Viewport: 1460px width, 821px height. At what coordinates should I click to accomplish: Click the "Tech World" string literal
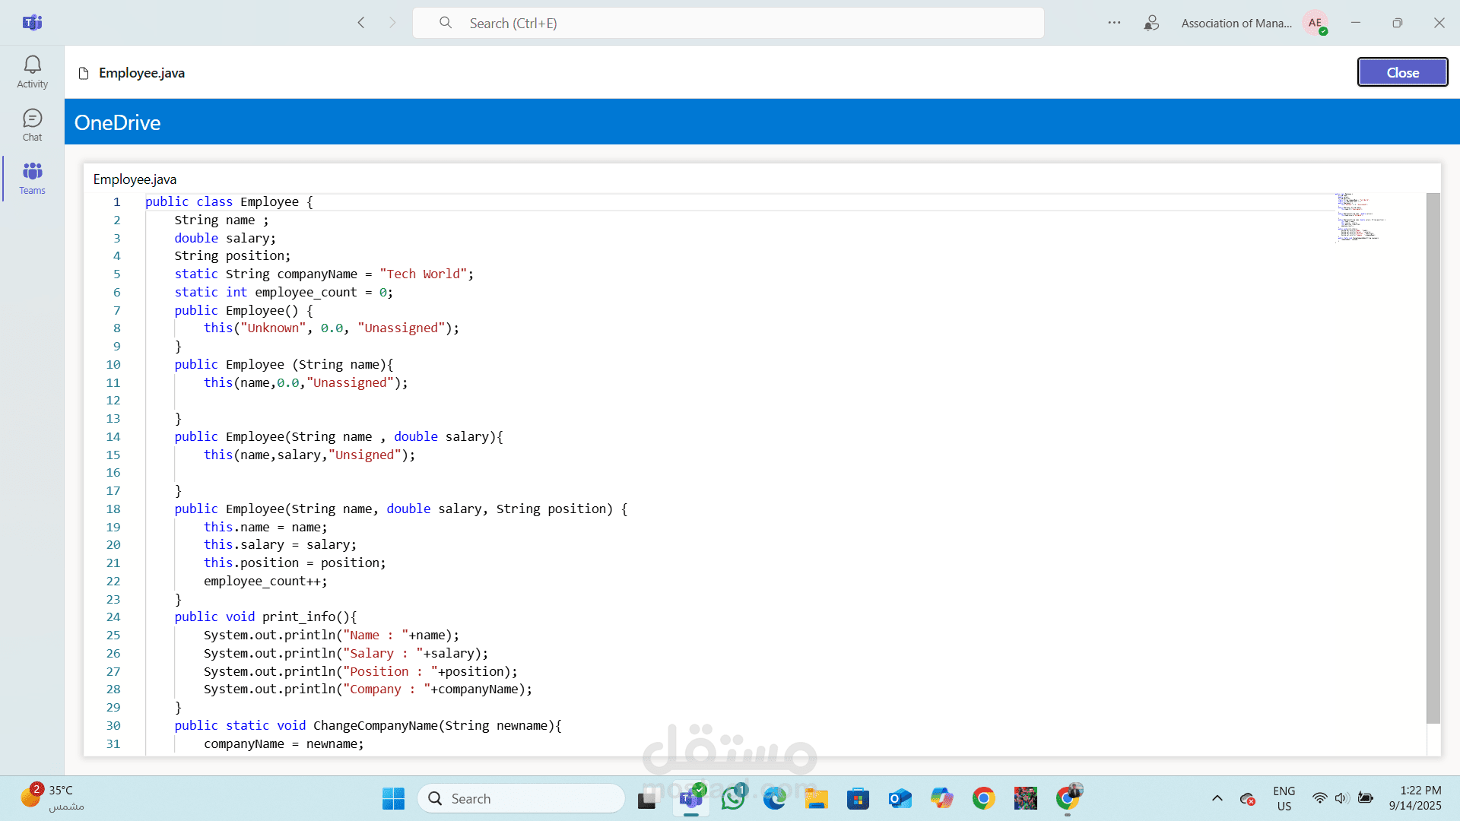(423, 274)
